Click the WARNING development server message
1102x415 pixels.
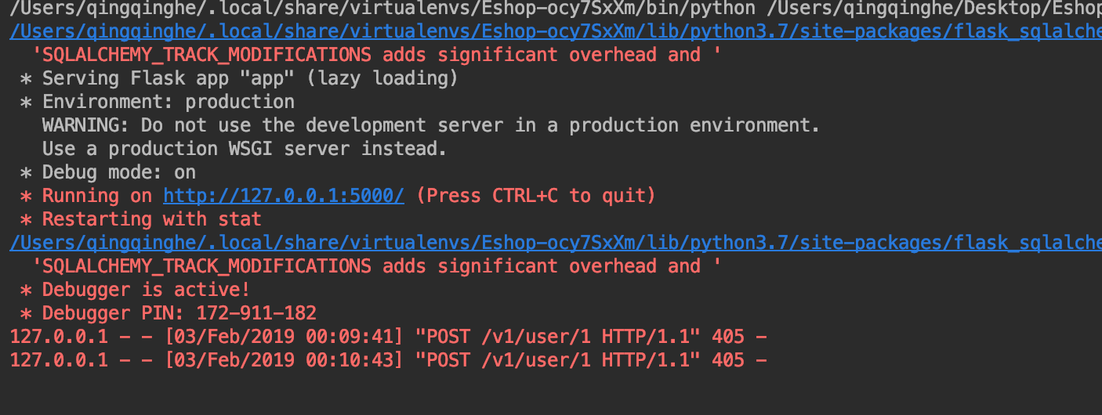(x=430, y=125)
